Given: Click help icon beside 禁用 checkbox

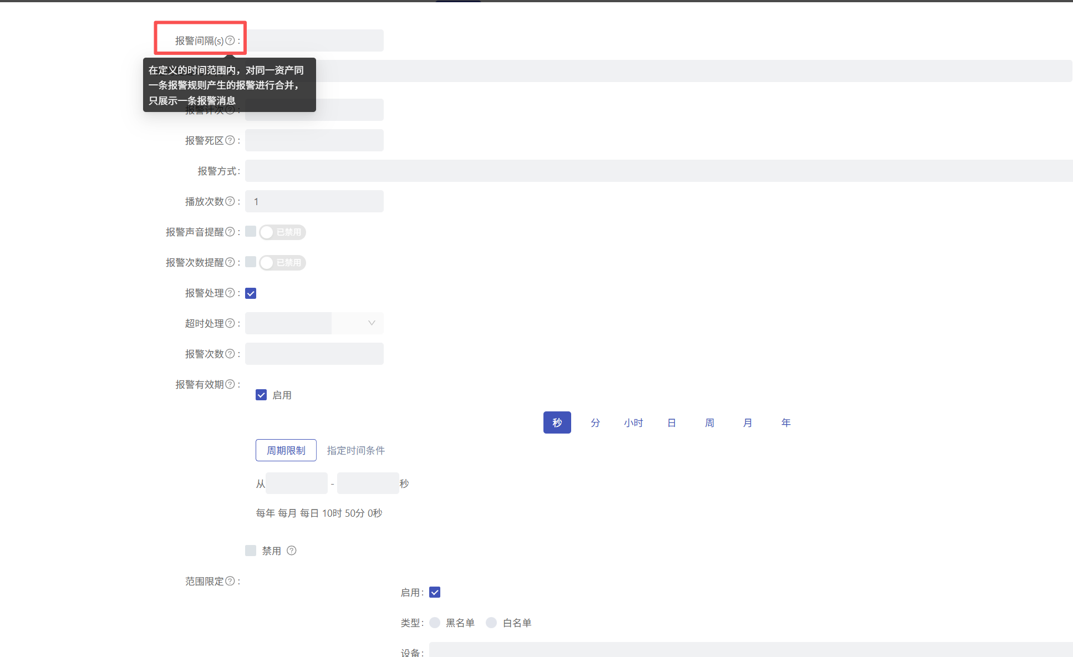Looking at the screenshot, I should [x=292, y=551].
